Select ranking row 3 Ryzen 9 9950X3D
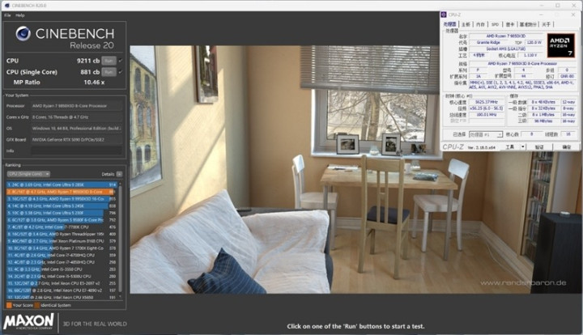 click(x=62, y=199)
